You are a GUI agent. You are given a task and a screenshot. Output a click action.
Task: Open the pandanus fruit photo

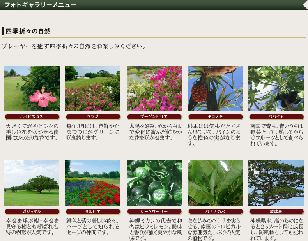(215, 88)
